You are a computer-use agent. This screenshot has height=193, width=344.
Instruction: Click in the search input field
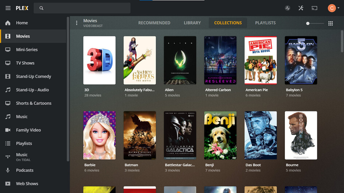pyautogui.click(x=82, y=8)
